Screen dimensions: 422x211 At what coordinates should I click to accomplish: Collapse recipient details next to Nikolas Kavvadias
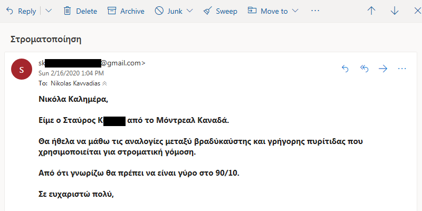[104, 84]
